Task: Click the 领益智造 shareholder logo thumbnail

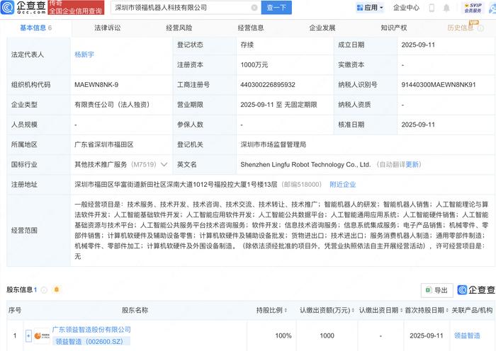Action: [x=43, y=335]
